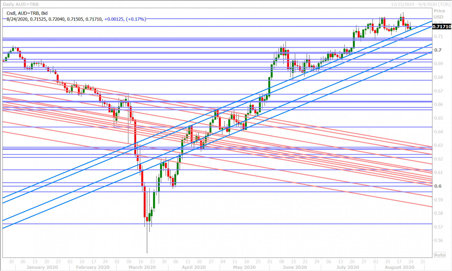The image size is (452, 271).
Task: Click the Price USD axis header
Action: [439, 14]
